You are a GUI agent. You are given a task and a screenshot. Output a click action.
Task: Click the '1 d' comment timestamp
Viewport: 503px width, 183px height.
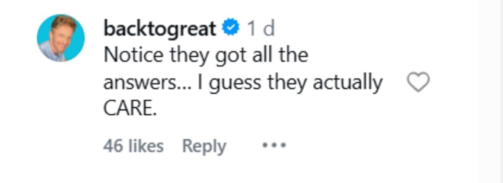260,29
